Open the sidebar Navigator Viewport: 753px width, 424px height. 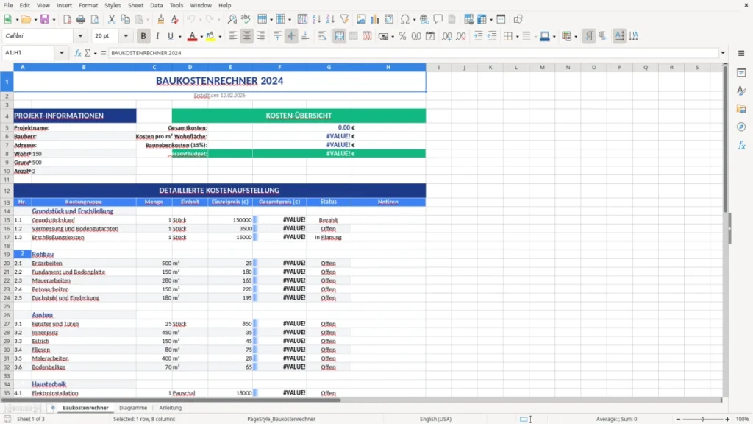741,127
